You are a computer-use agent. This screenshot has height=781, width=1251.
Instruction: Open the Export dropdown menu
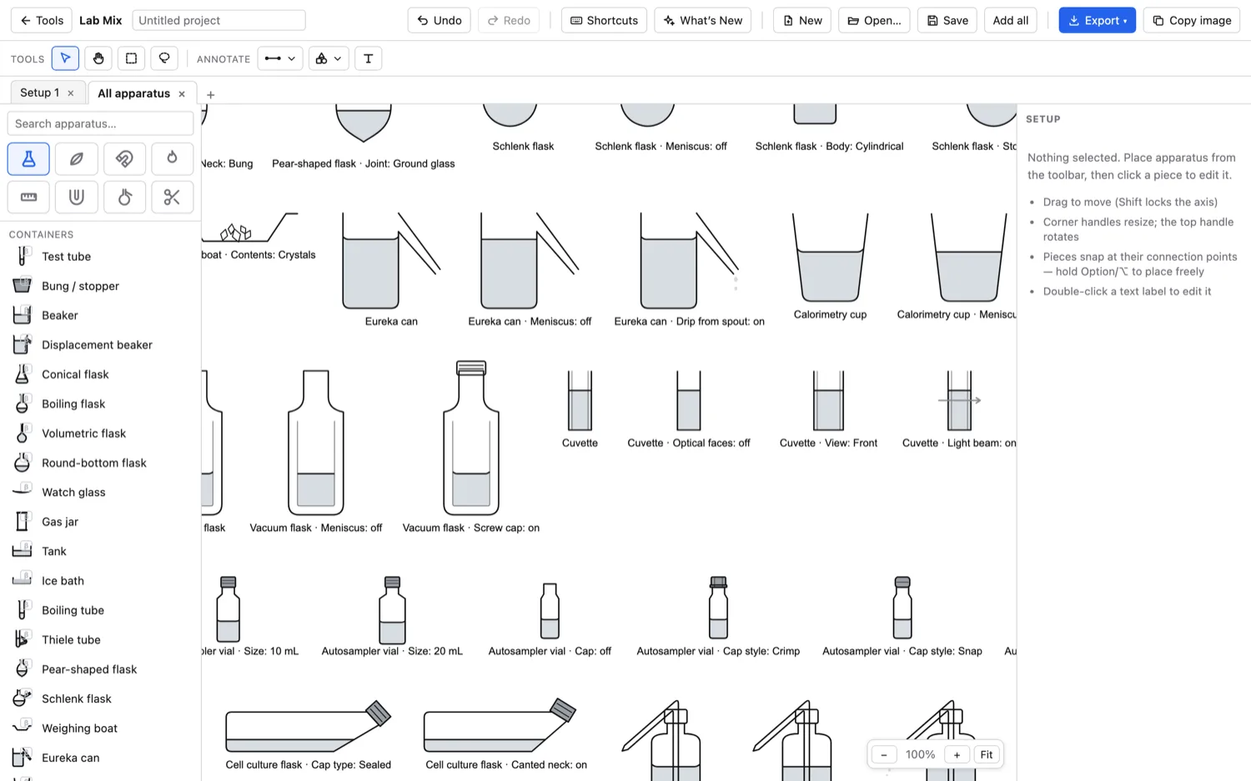coord(1097,20)
